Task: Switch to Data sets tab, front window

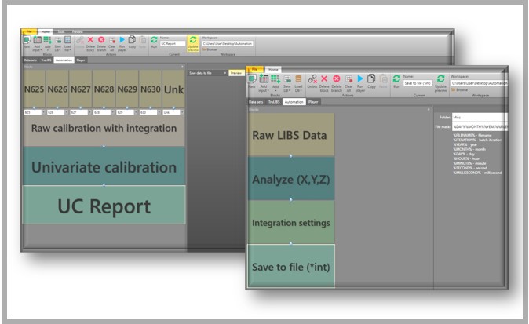Action: [256, 102]
